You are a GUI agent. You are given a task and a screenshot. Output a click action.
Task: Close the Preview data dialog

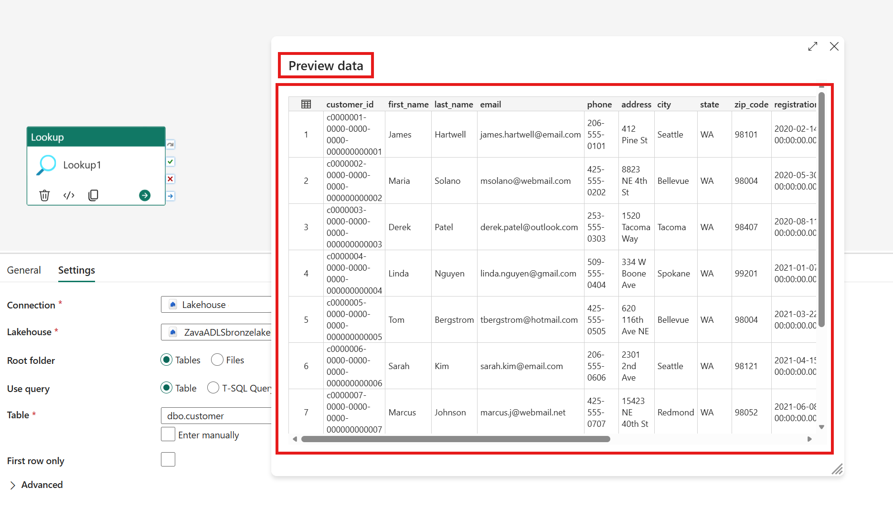[x=834, y=46]
